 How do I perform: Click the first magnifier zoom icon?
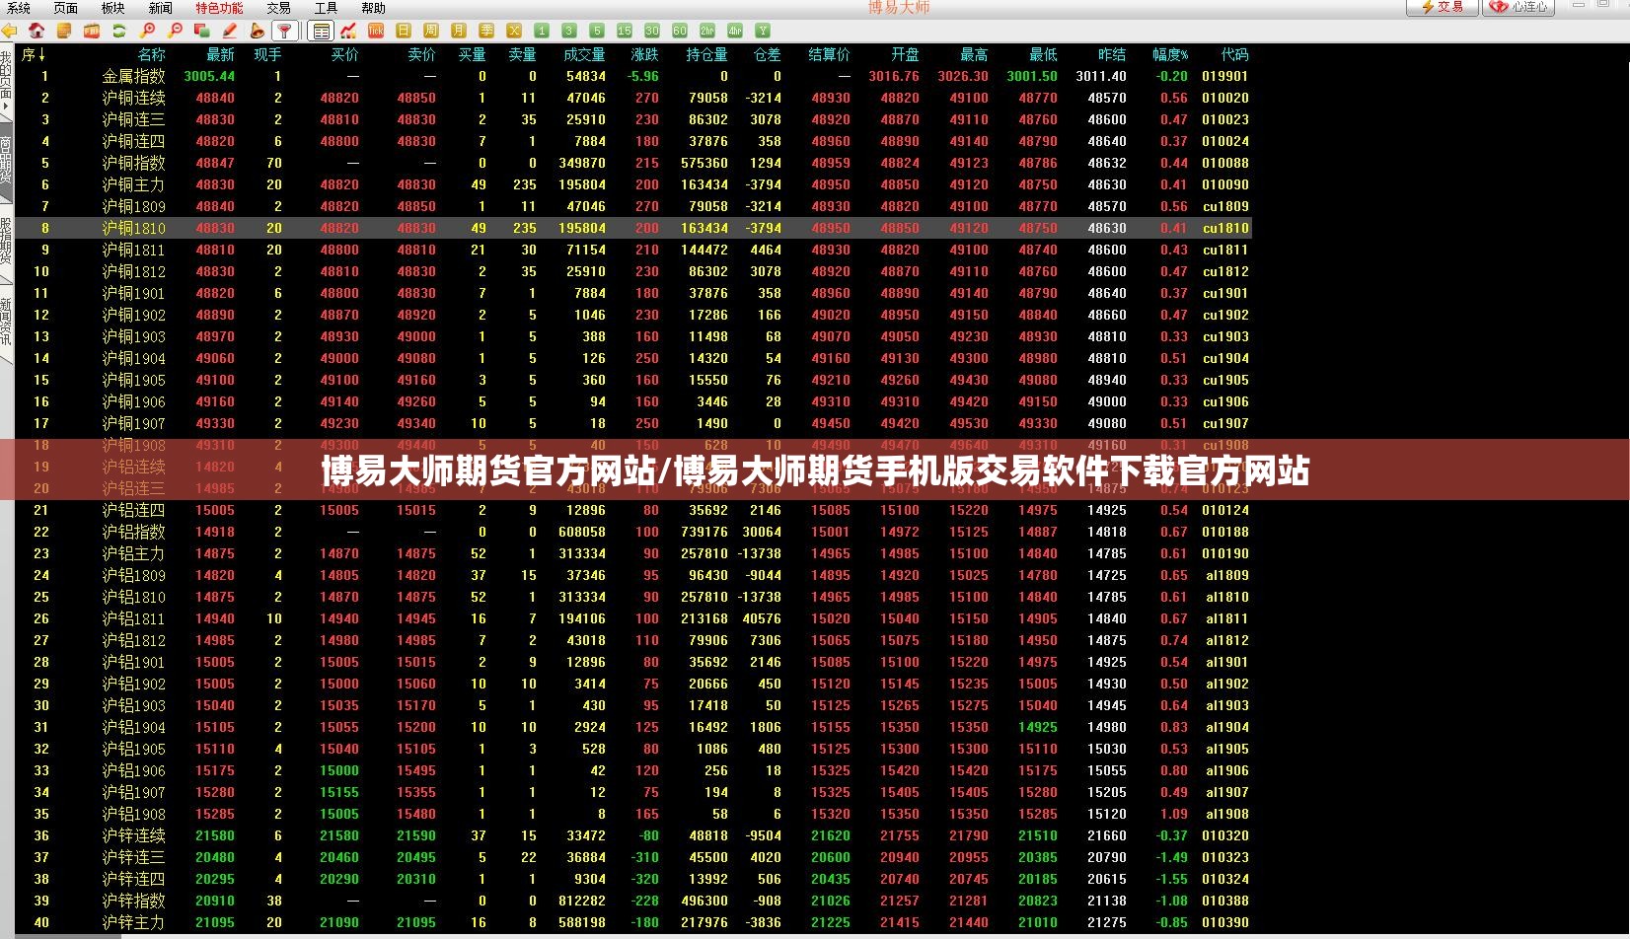147,31
